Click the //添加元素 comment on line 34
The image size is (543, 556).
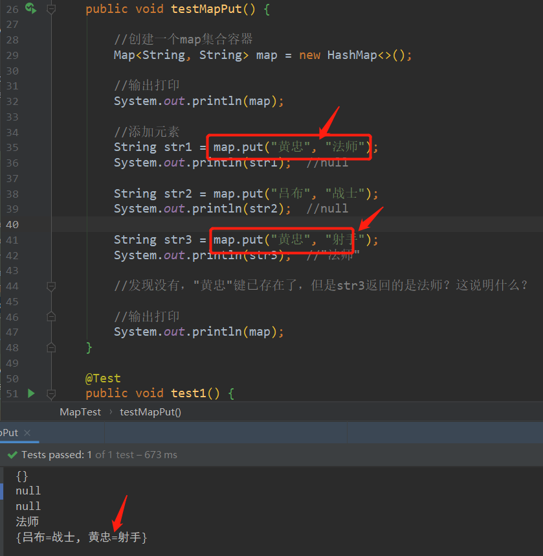click(x=147, y=132)
